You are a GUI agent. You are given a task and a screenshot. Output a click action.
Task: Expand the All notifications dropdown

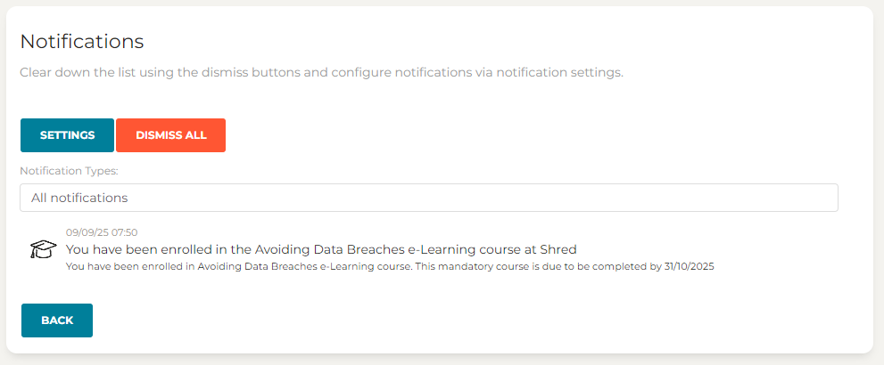coord(428,198)
